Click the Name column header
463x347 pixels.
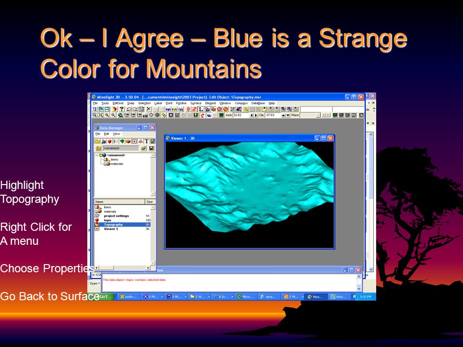pyautogui.click(x=120, y=202)
